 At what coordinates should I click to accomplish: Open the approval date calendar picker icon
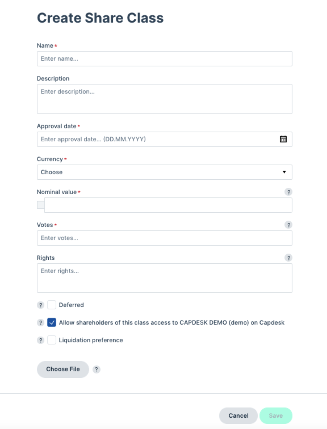pos(283,139)
